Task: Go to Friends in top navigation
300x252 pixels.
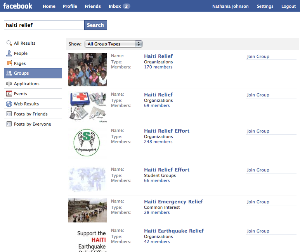Action: click(x=93, y=6)
